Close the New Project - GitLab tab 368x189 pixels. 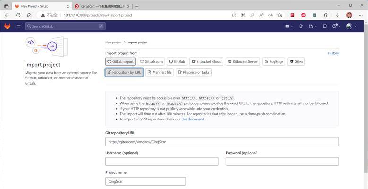click(x=68, y=6)
